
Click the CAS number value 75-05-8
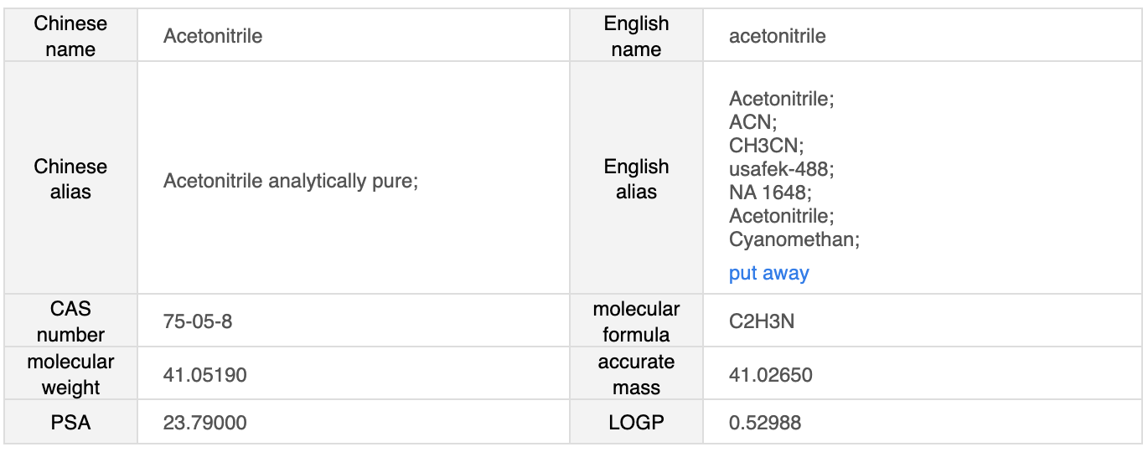(198, 321)
